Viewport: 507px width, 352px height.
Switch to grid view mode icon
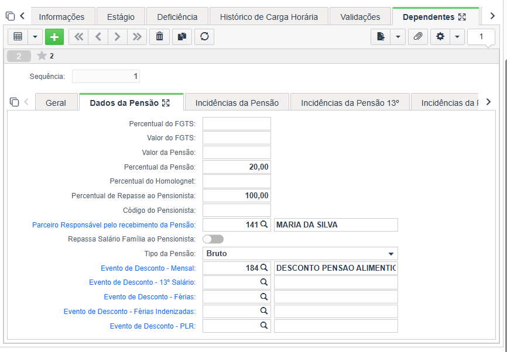coord(18,37)
